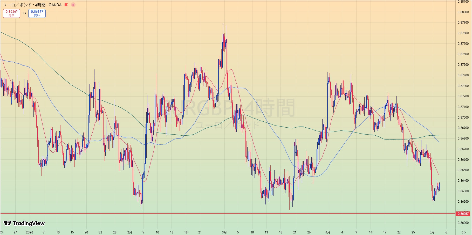
Task: Select the red horizontal line at 0.86087
Action: [x=228, y=214]
